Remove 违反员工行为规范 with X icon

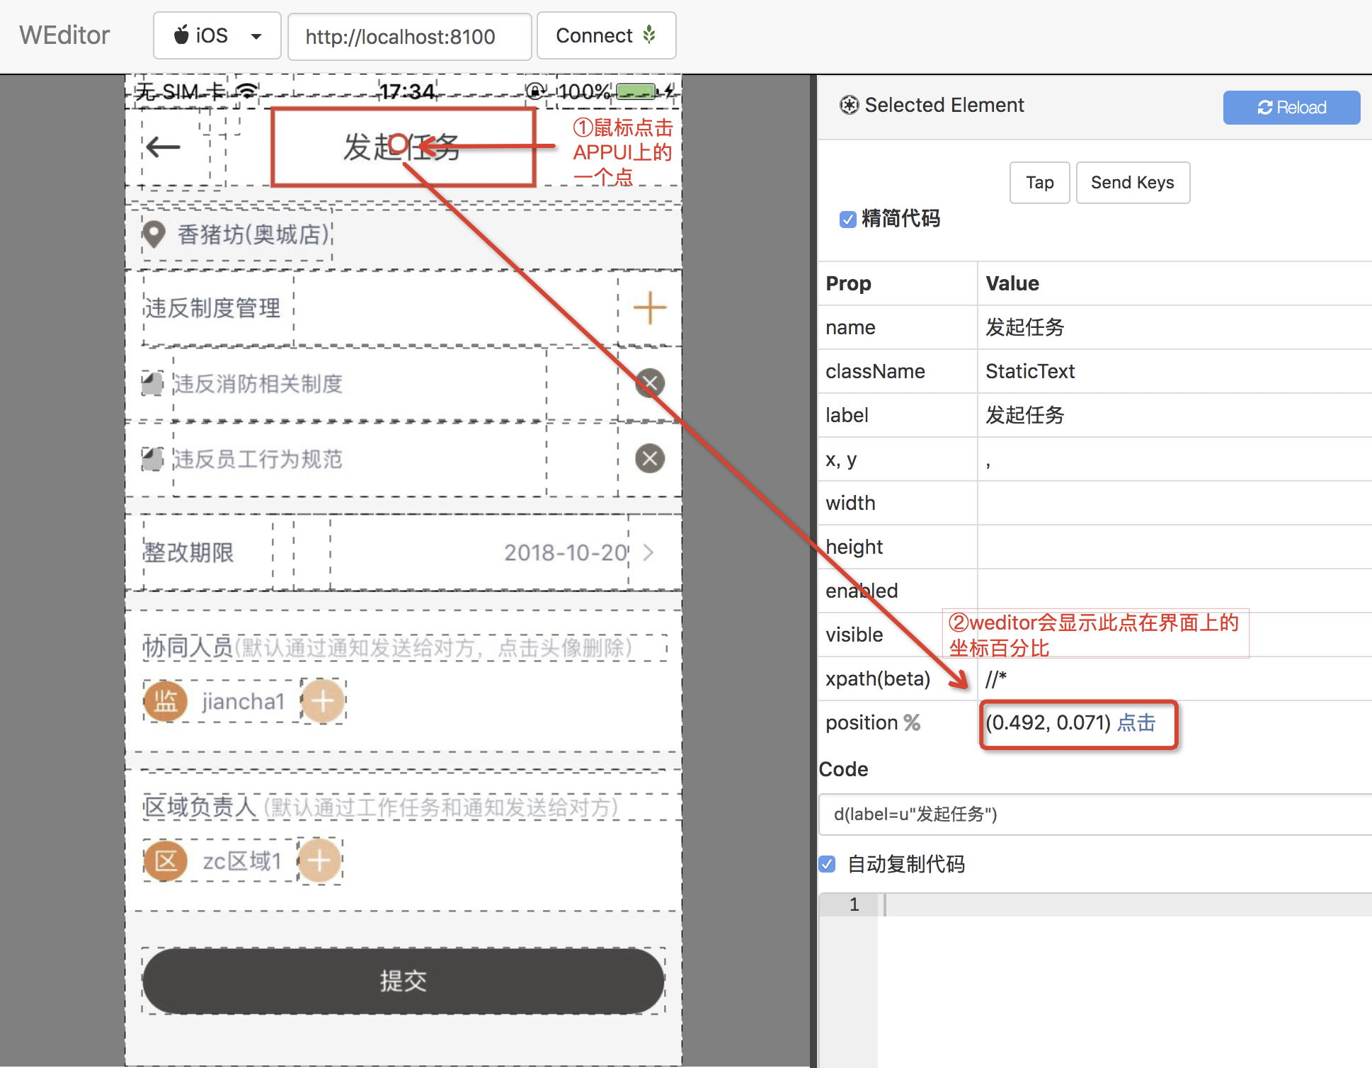(649, 458)
